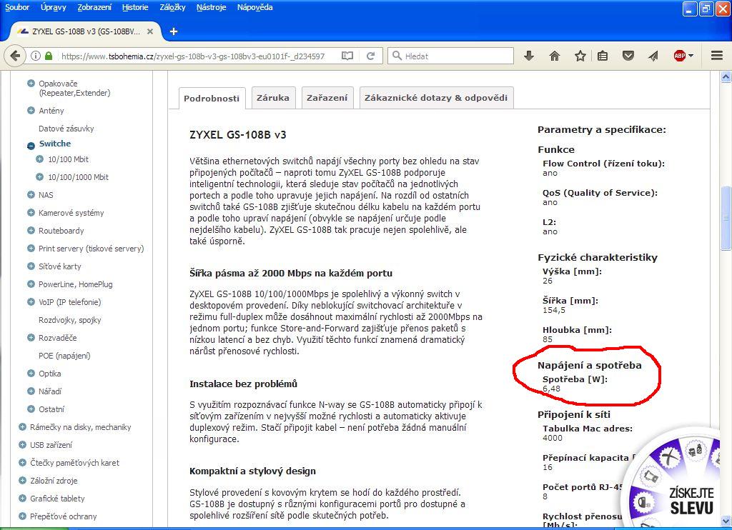The height and width of the screenshot is (530, 732).
Task: Open the Pocket icon in toolbar
Action: point(628,56)
